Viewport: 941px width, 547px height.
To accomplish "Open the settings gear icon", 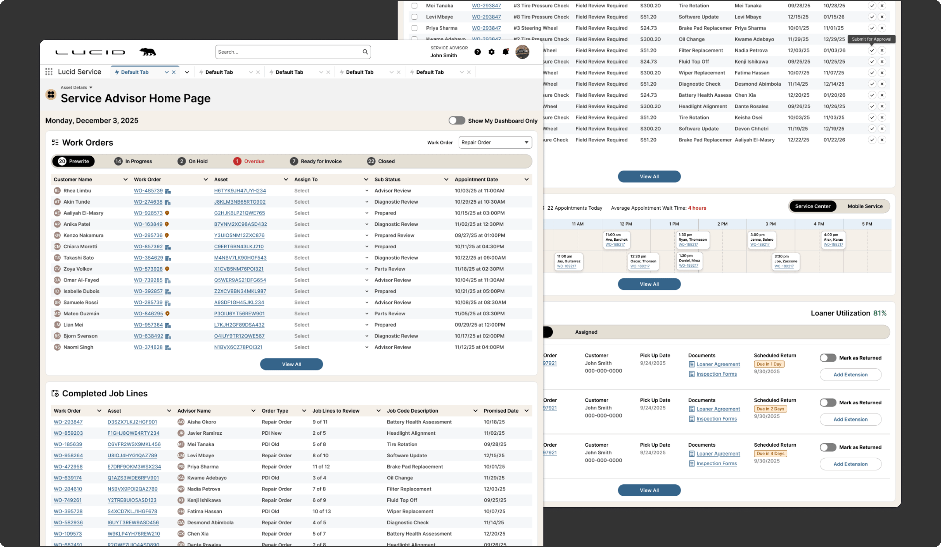I will 491,52.
